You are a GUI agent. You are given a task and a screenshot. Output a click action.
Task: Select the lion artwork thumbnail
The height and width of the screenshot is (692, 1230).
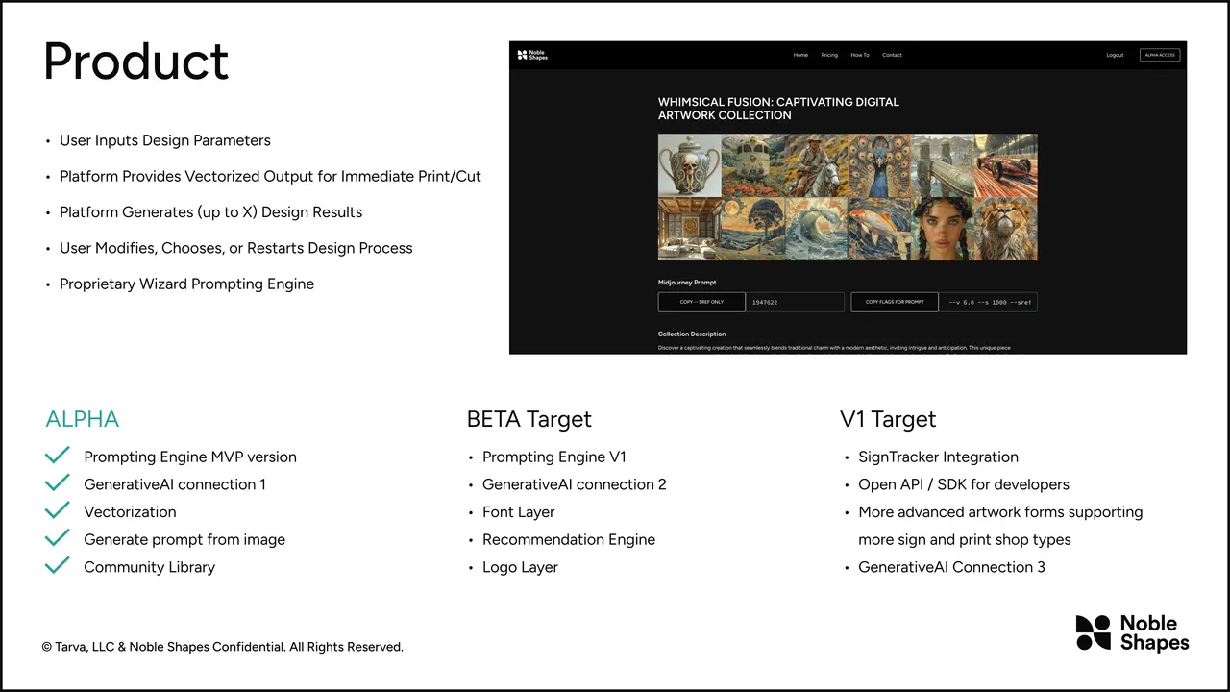pos(1006,229)
